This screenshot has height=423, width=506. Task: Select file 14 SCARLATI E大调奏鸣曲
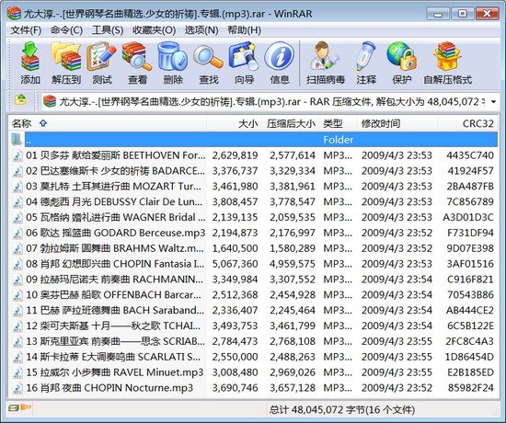pos(254,357)
